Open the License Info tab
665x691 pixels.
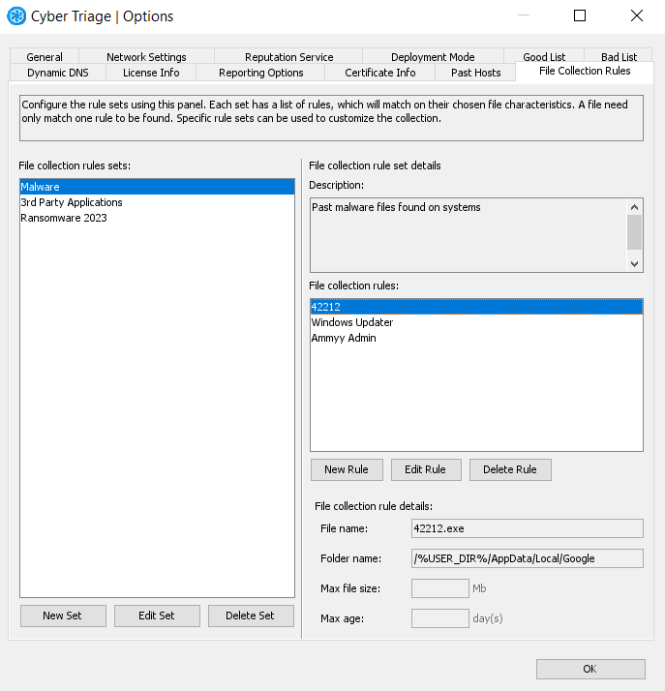pos(151,73)
